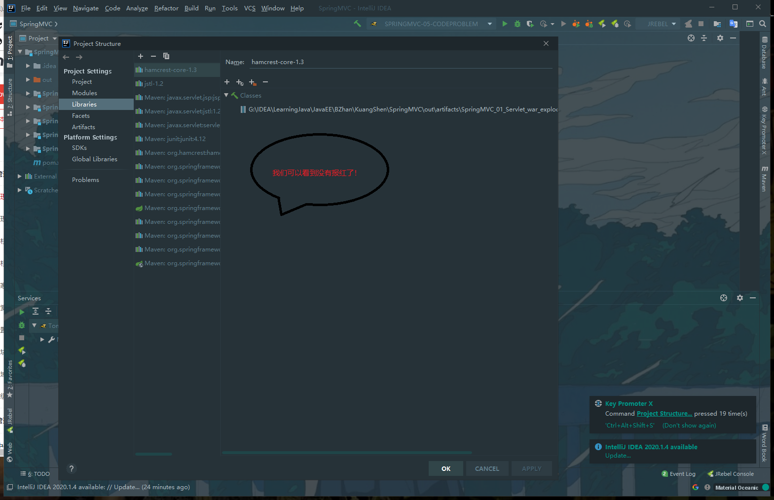The width and height of the screenshot is (774, 500).
Task: Select the hamcrest-core-1.3 library
Action: click(177, 70)
